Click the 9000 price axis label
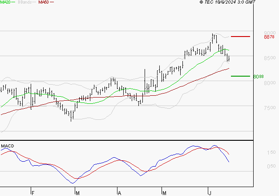The image size is (279, 196). point(270,33)
